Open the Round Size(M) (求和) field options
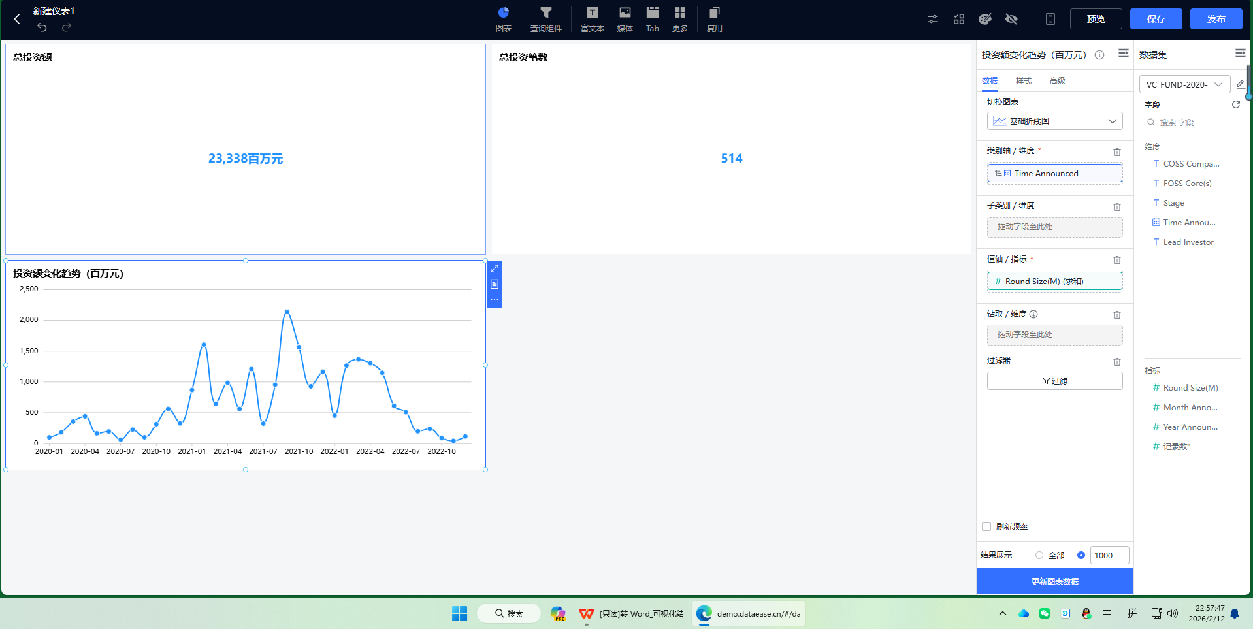 [1055, 282]
